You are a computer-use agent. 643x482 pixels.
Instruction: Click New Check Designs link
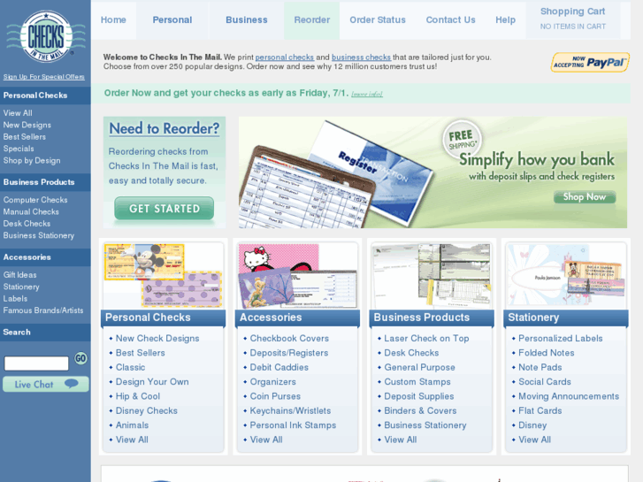[157, 339]
